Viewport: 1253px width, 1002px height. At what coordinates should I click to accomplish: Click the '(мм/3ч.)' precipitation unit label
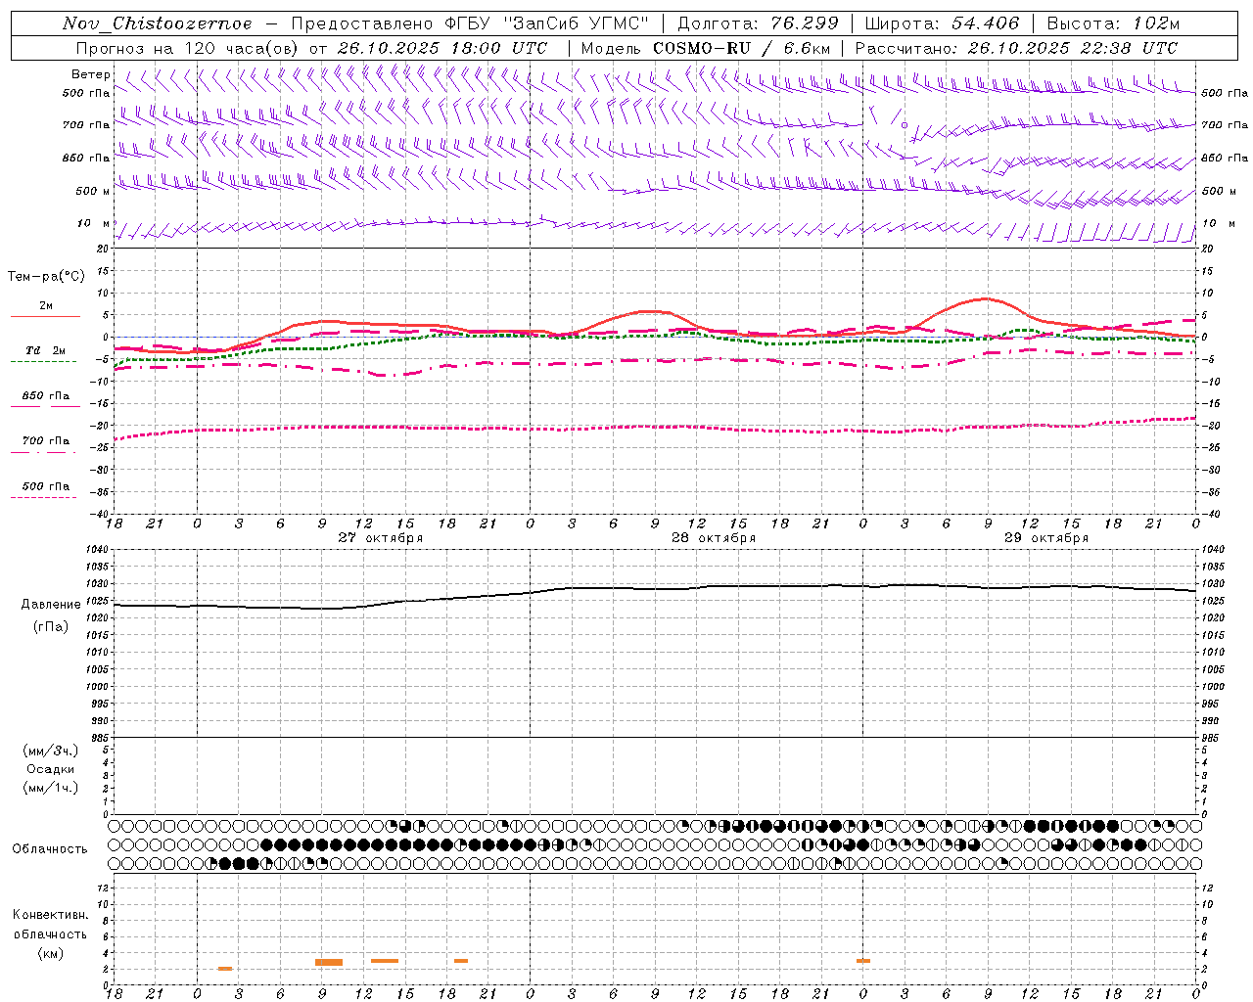click(x=51, y=751)
